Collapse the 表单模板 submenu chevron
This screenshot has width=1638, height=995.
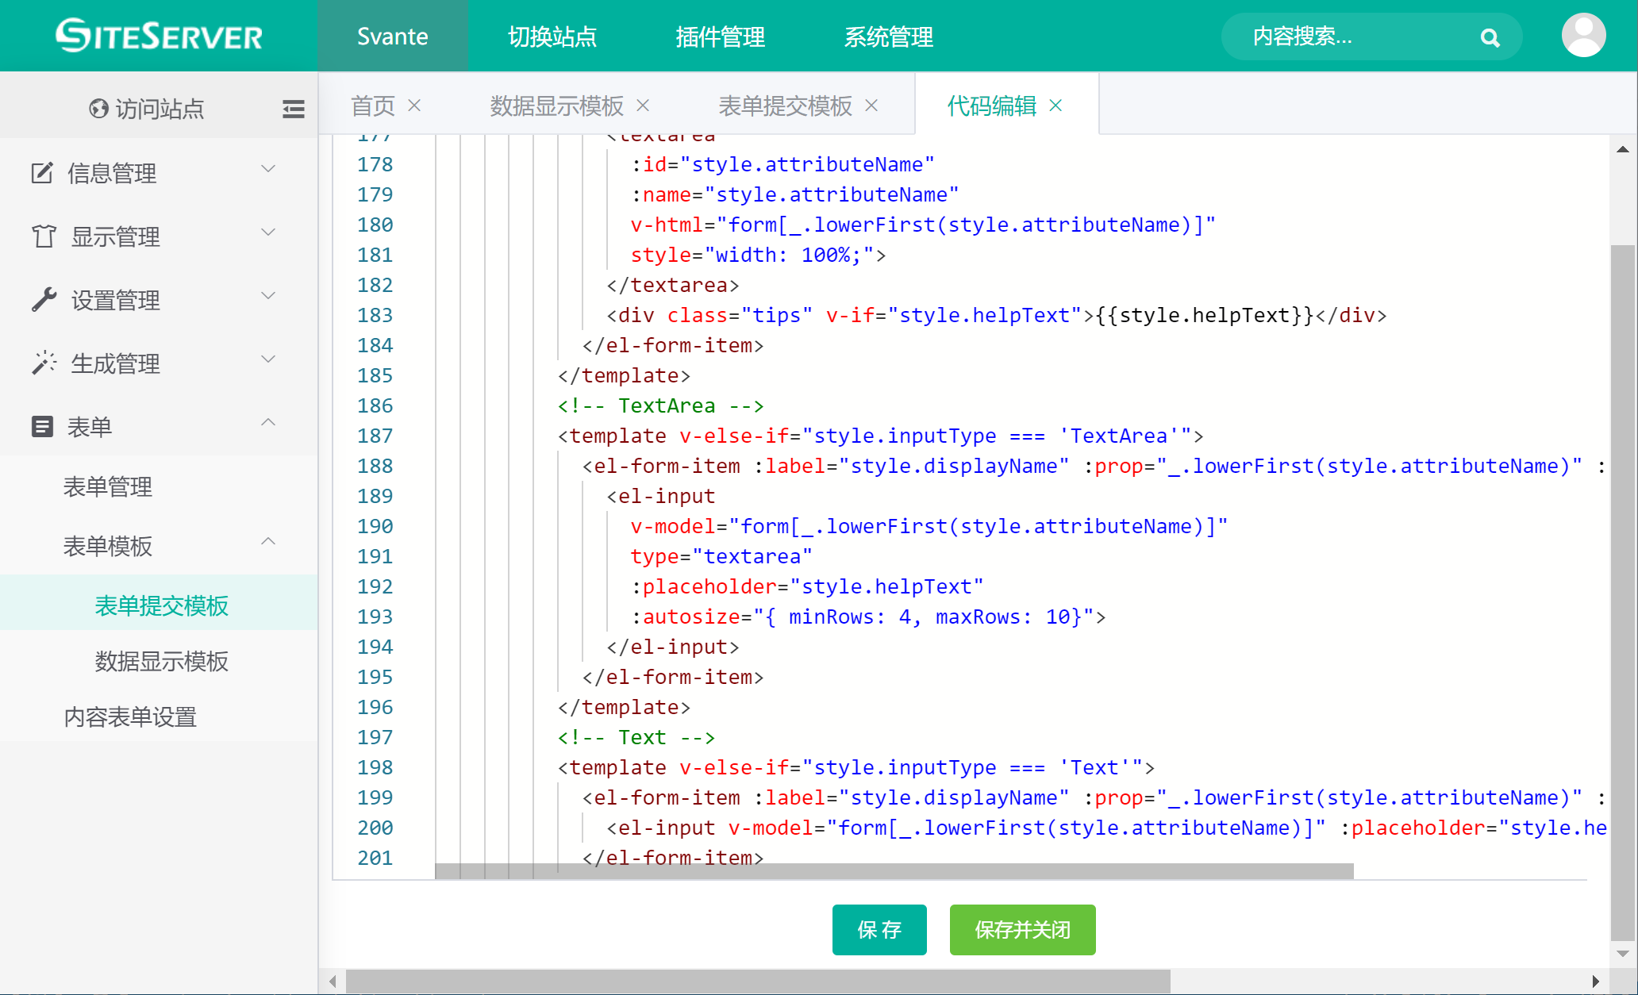(268, 542)
